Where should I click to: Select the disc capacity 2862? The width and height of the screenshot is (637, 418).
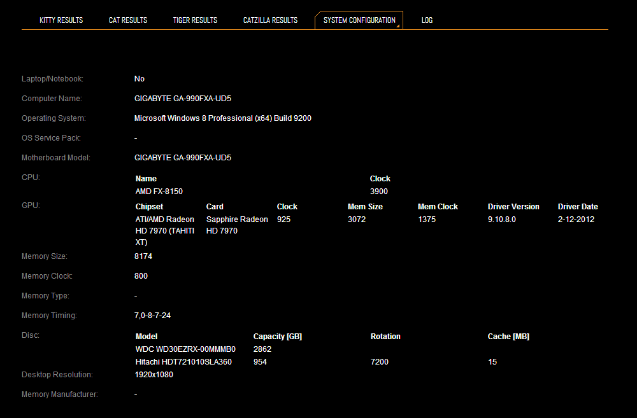262,349
